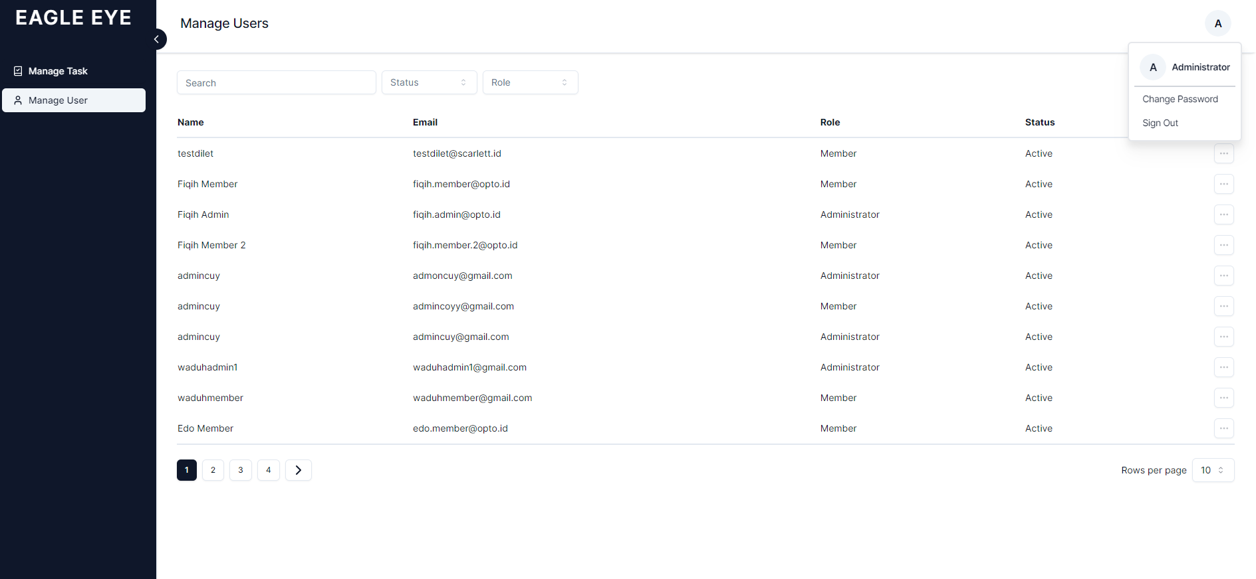Click the EAGLE EYE logo
The image size is (1256, 579).
tap(73, 18)
